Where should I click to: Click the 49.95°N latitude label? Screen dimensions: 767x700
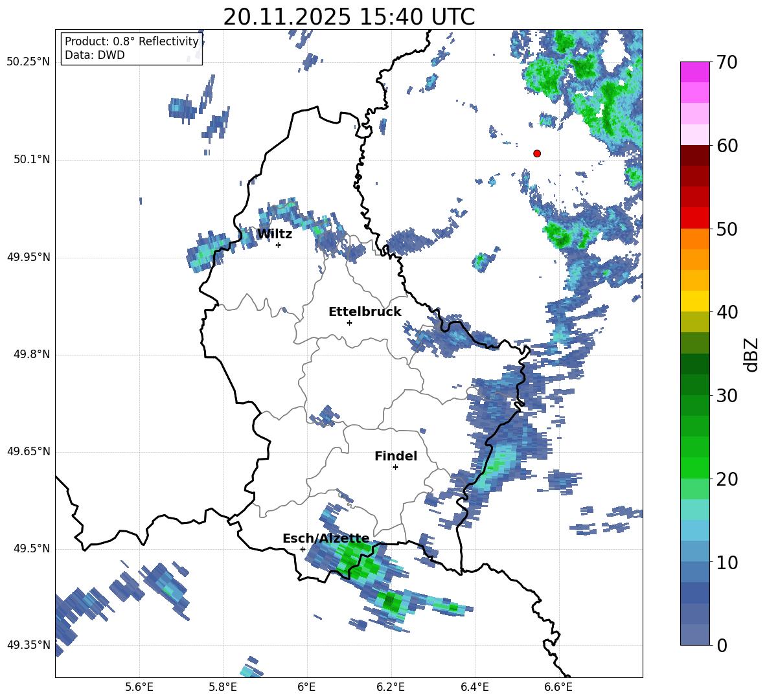coord(28,257)
